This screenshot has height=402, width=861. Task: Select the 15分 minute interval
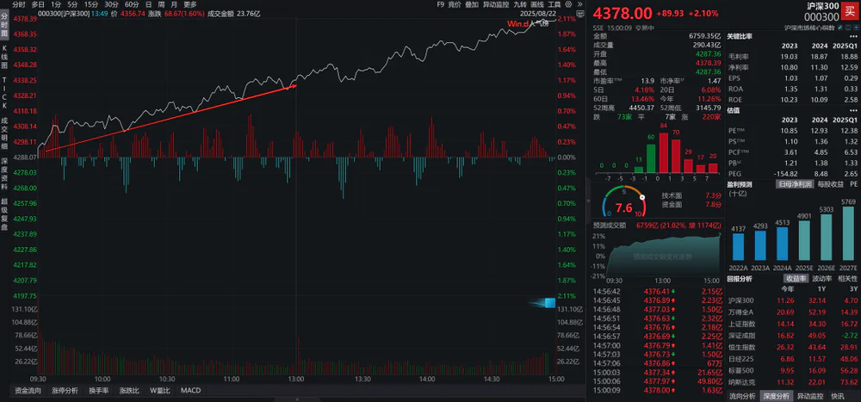click(x=91, y=4)
